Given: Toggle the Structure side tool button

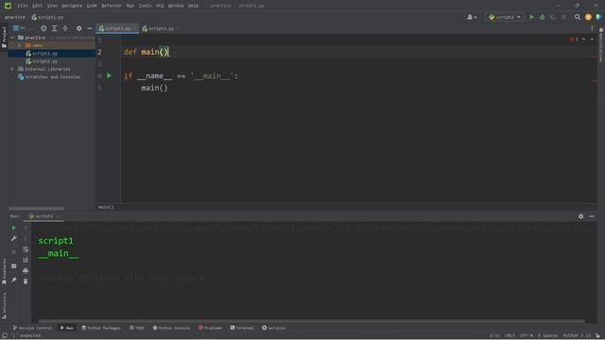Looking at the screenshot, I should (x=4, y=306).
